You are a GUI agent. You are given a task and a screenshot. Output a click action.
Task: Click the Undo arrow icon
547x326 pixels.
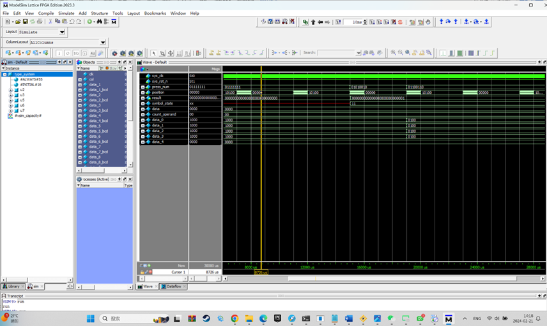72,22
